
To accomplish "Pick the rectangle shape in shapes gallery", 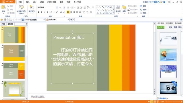I will (106, 13).
